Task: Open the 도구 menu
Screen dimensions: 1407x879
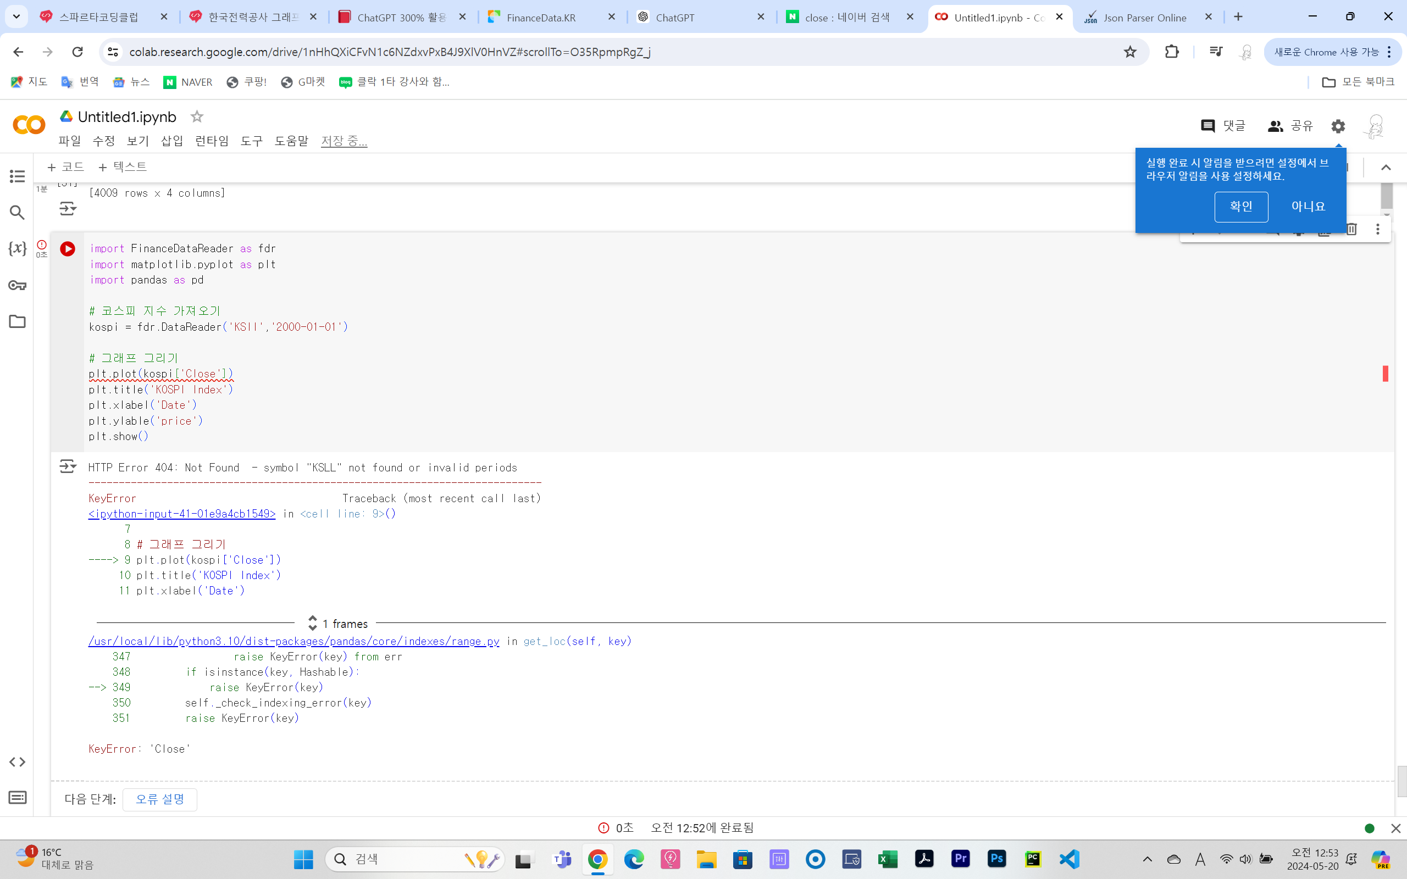Action: tap(252, 141)
